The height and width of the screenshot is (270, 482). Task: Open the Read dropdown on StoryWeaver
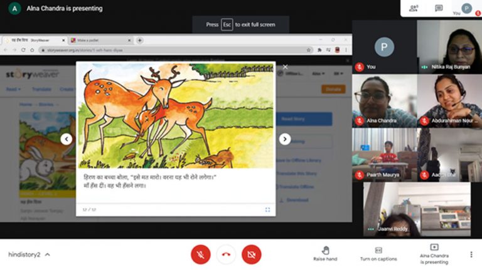[13, 90]
